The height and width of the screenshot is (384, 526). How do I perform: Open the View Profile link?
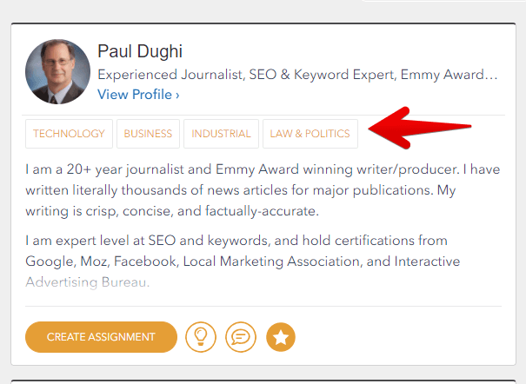click(135, 94)
